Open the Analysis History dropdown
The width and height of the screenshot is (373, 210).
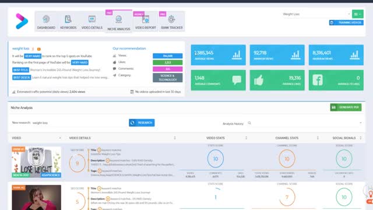coord(306,123)
